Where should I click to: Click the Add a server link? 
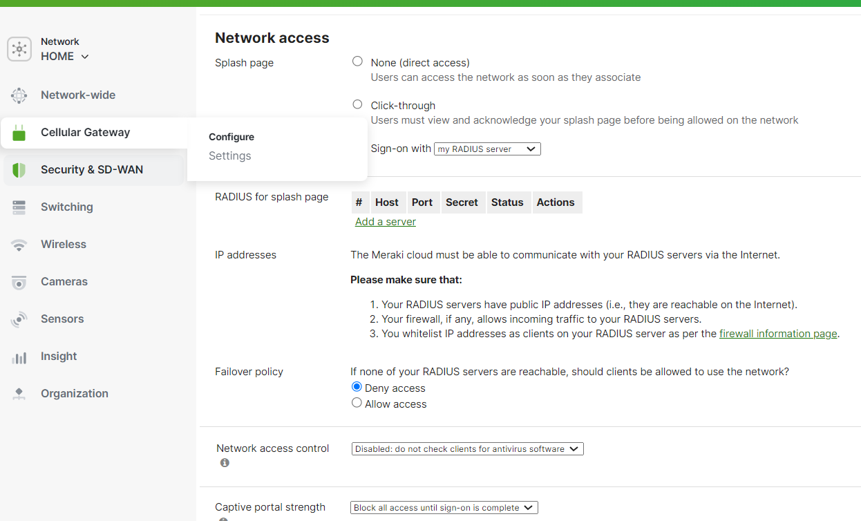coord(385,221)
